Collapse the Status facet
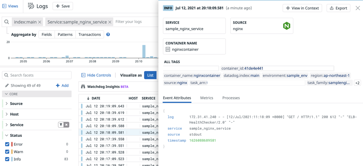The image size is (363, 166). click(x=7, y=136)
